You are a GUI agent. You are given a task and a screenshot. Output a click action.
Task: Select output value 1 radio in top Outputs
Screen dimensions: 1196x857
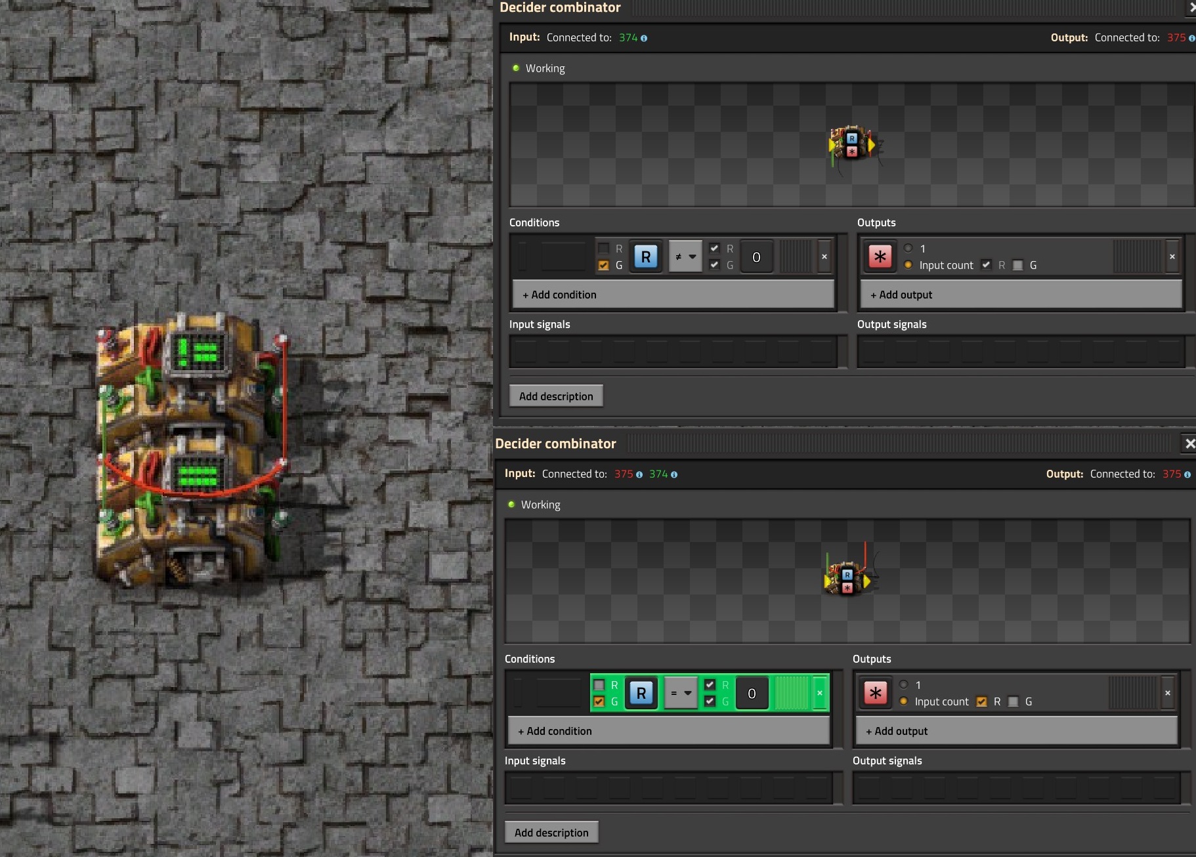tap(908, 248)
